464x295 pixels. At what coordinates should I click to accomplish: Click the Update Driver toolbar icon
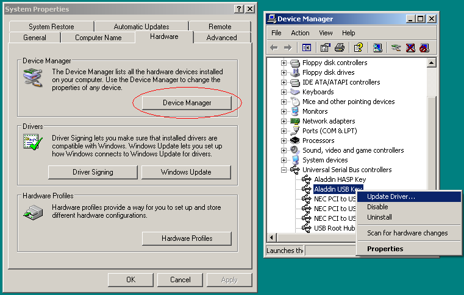(396, 47)
